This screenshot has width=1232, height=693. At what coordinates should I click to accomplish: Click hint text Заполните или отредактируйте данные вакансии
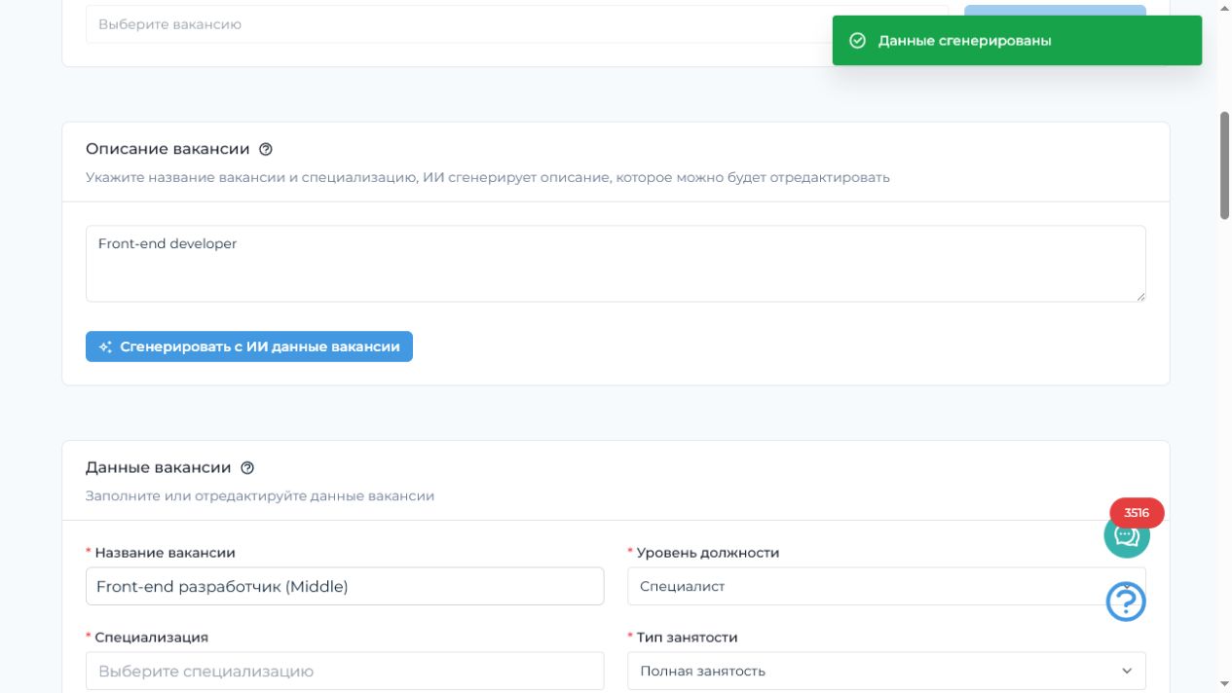(x=260, y=496)
